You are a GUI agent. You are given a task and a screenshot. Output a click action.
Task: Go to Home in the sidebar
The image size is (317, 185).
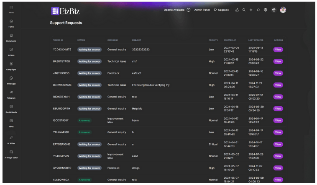tap(11, 22)
